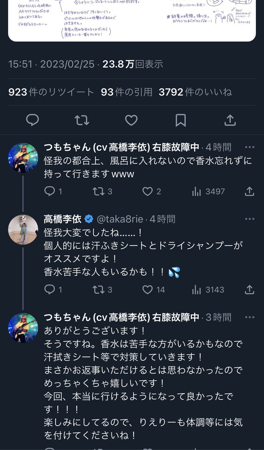
Task: Bookmark the main tweet
Action: [180, 120]
